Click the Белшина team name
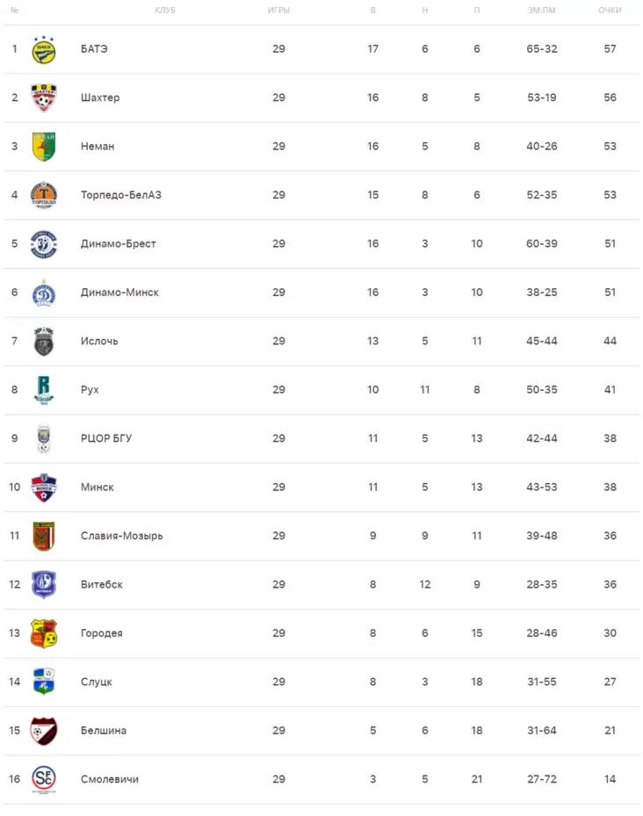 (x=103, y=731)
